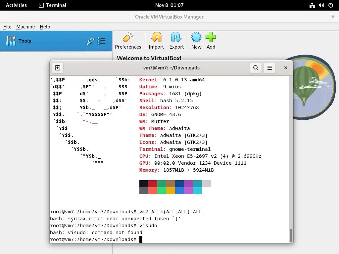Open the Help menu
This screenshot has width=339, height=254.
pos(45,27)
